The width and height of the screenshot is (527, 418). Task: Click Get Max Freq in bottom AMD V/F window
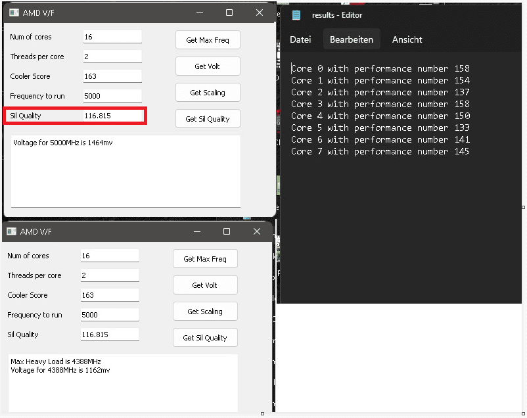pyautogui.click(x=205, y=259)
